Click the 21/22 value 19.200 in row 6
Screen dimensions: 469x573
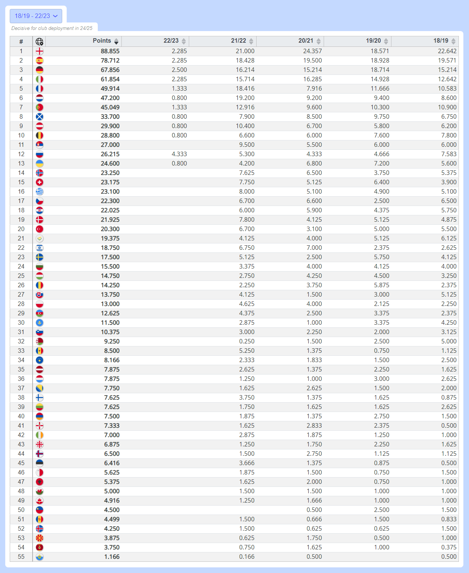click(x=245, y=98)
